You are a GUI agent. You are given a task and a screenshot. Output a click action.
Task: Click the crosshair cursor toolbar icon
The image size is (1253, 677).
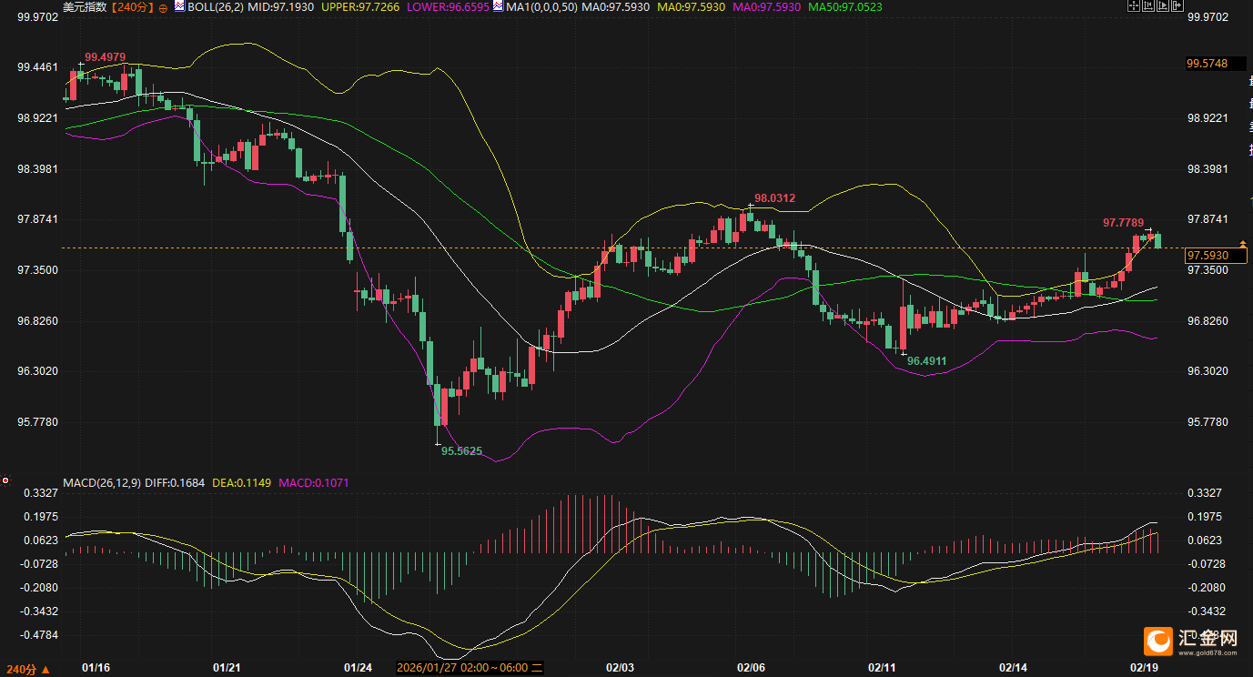tap(1134, 5)
